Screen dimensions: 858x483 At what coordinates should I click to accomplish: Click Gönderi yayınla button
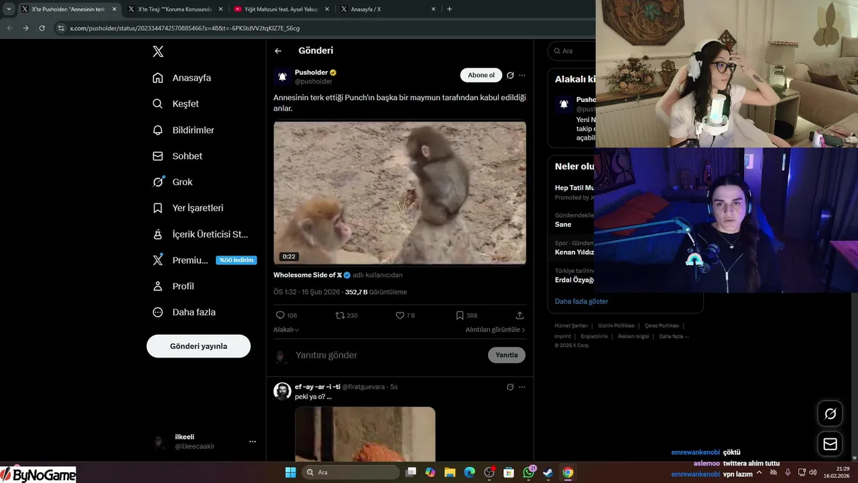(x=198, y=346)
